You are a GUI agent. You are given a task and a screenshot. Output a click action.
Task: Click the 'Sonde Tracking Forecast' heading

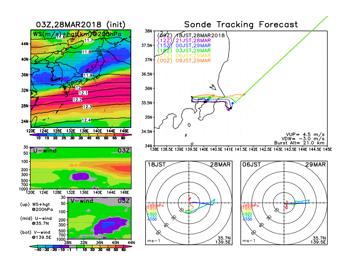click(x=241, y=24)
